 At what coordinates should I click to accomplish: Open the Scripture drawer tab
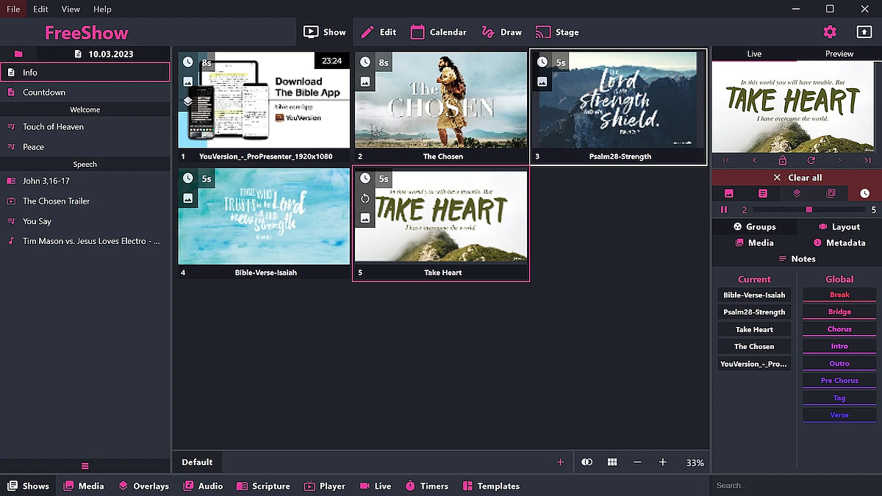263,486
